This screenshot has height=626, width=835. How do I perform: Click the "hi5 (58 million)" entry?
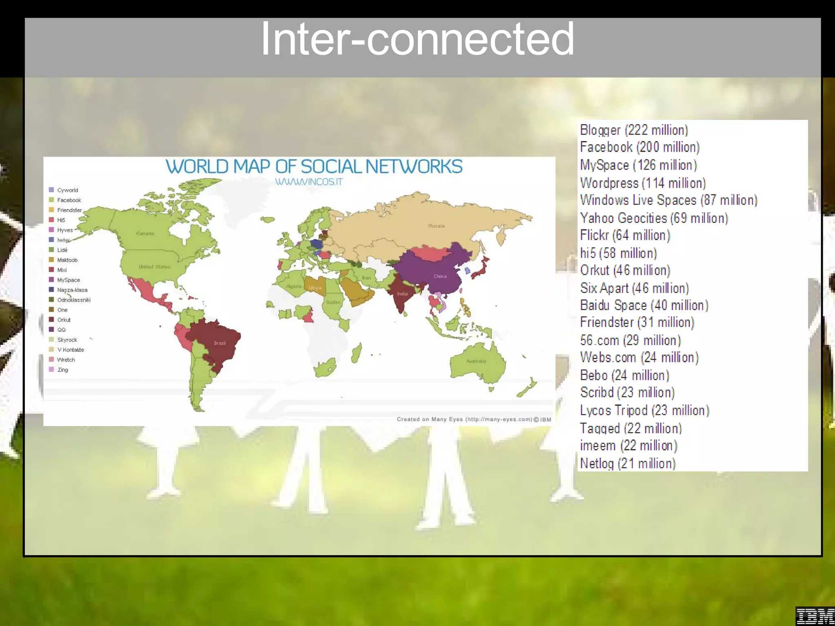pyautogui.click(x=619, y=253)
